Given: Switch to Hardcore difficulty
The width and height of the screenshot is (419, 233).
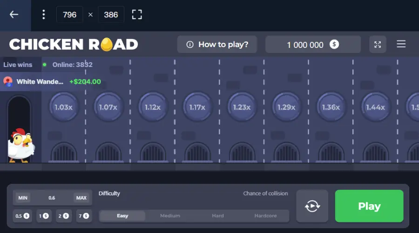Looking at the screenshot, I should 265,216.
